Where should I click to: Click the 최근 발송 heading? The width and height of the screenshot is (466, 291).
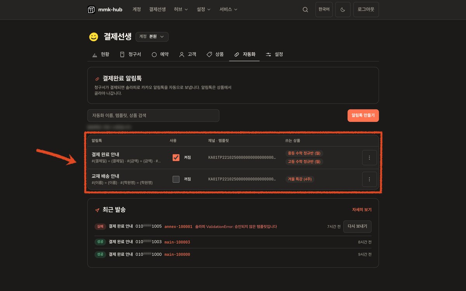[114, 210]
